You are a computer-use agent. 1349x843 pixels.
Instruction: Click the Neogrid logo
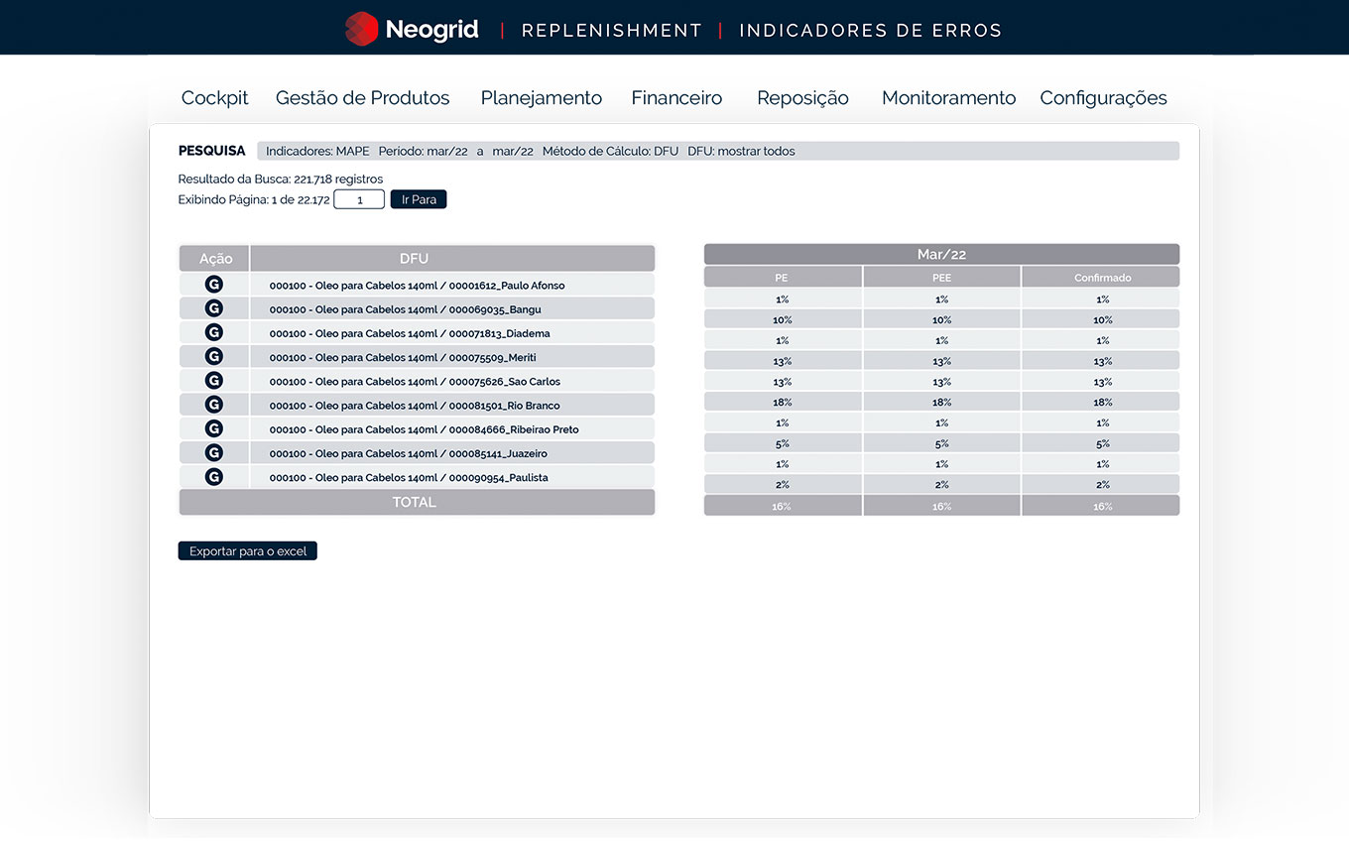pos(412,29)
